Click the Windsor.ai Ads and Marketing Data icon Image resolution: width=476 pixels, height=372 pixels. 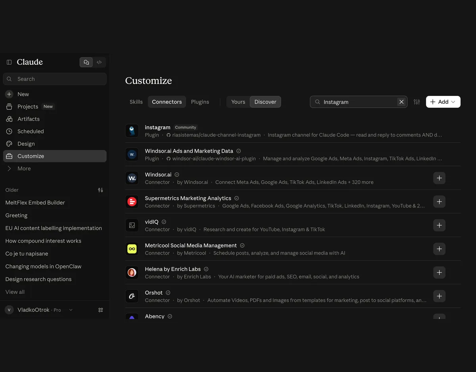tap(132, 155)
